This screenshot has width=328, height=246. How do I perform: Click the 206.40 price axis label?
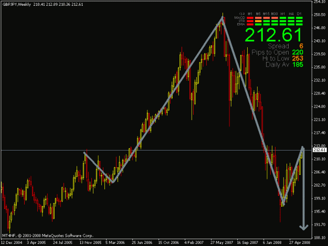[x=320, y=172]
